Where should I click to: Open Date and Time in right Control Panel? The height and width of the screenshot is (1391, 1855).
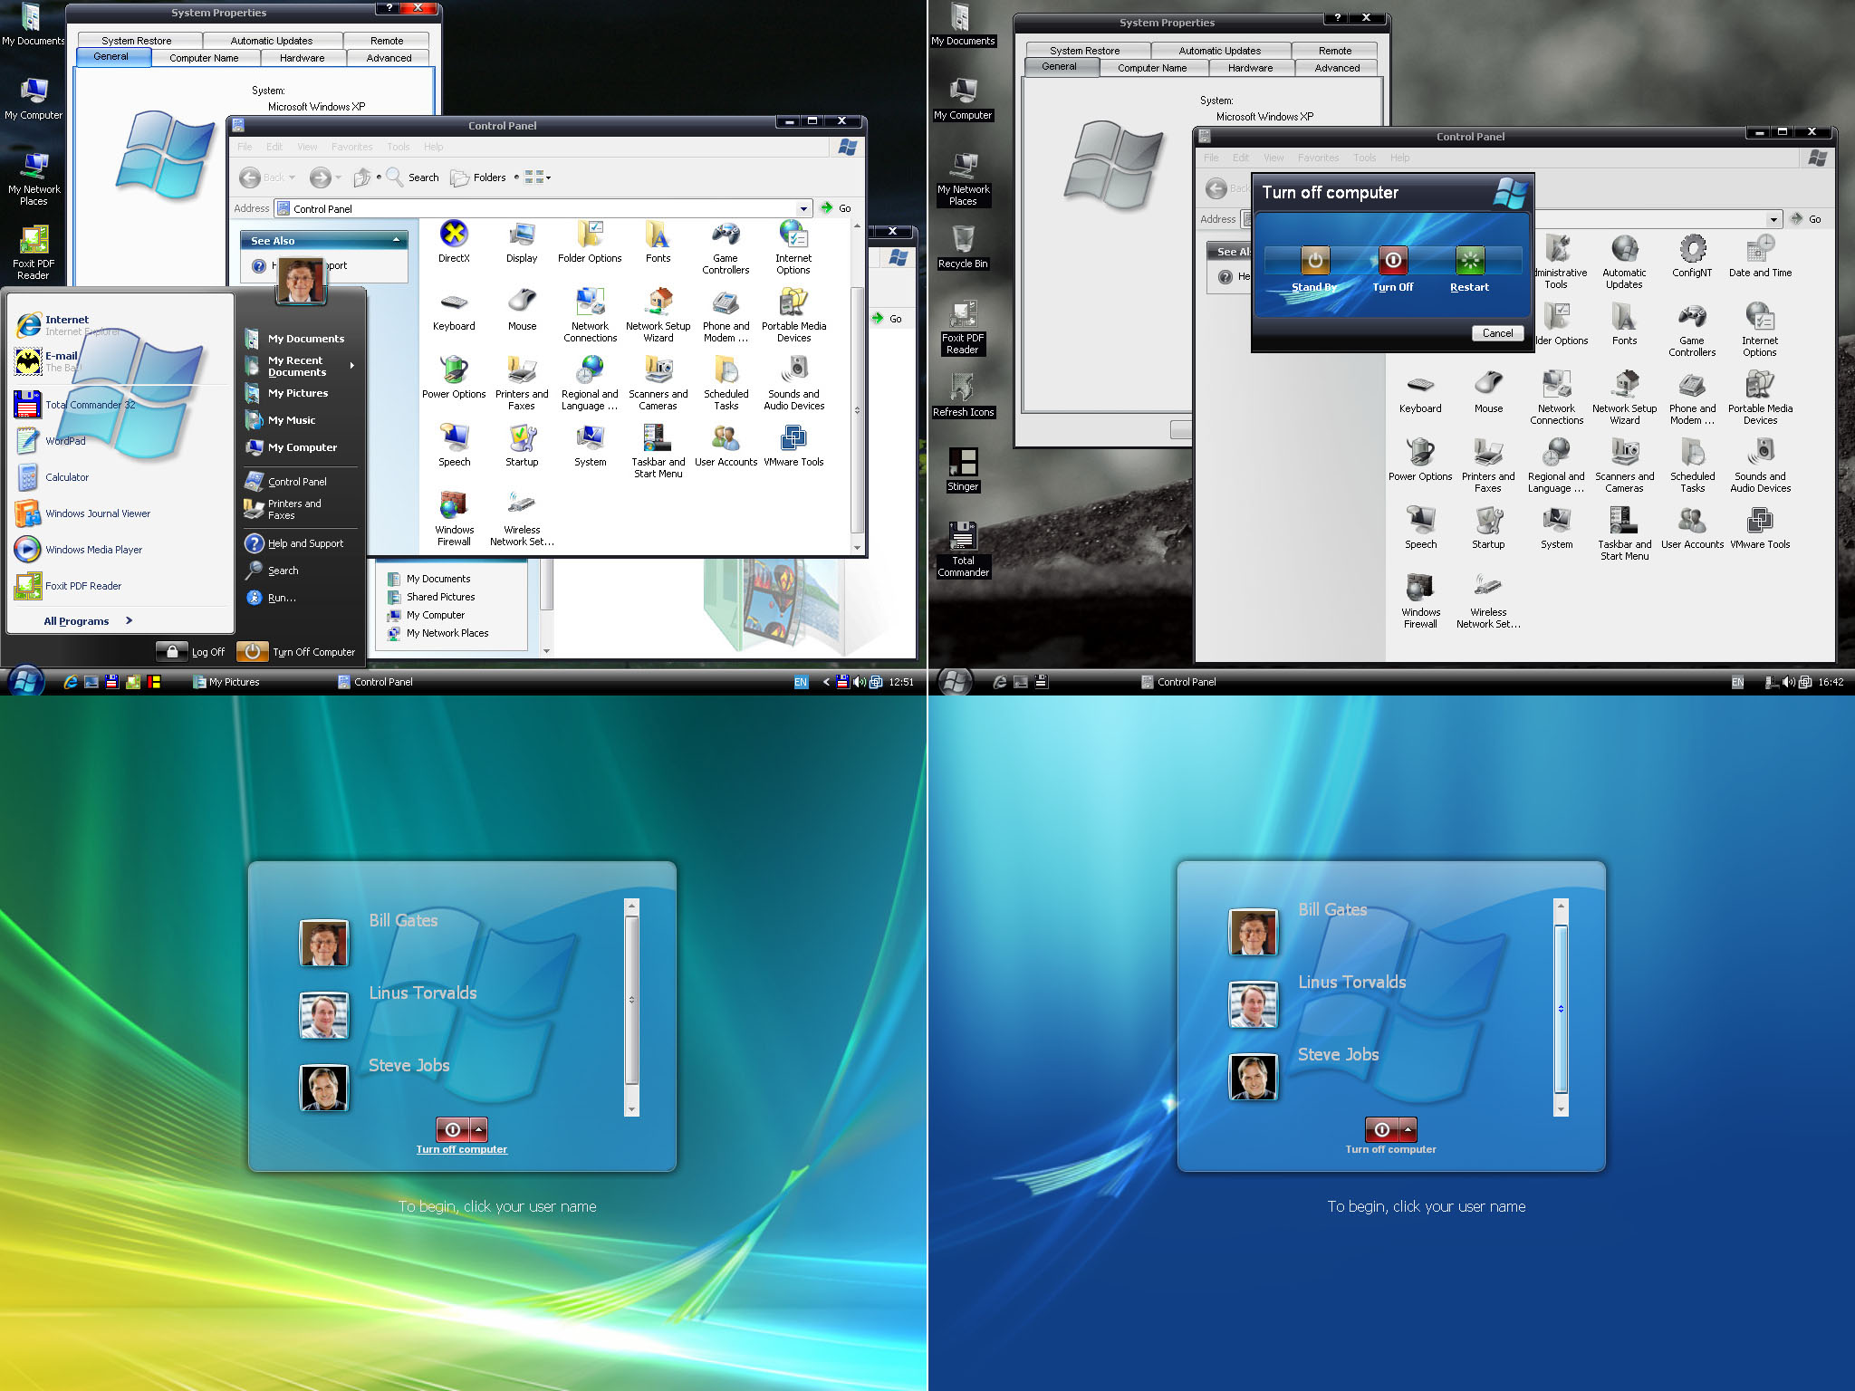[1760, 256]
